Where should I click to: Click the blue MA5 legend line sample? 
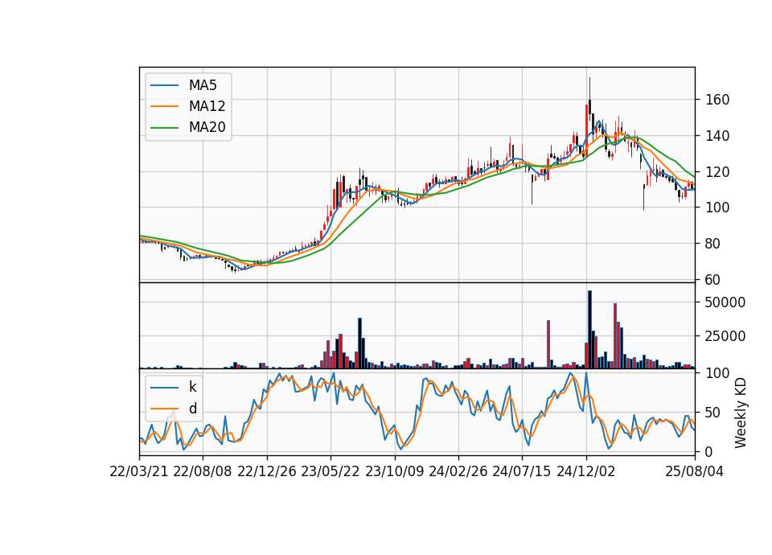(164, 86)
